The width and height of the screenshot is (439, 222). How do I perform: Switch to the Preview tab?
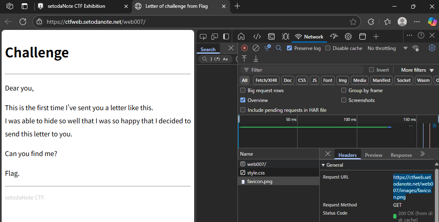[374, 155]
